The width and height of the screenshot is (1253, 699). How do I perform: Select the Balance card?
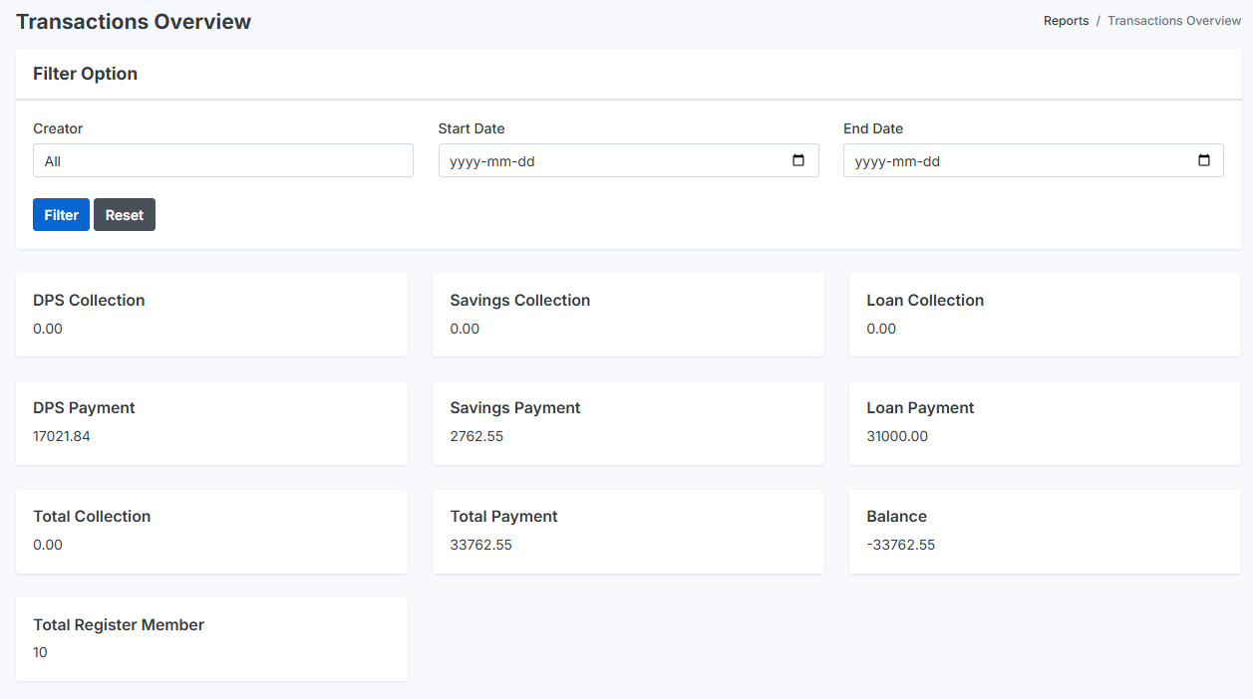1045,531
